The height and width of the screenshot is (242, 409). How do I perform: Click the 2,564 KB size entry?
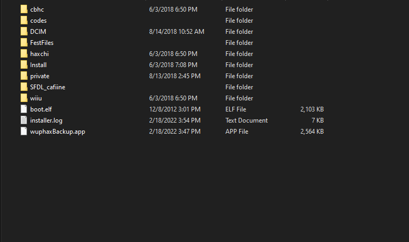coord(312,132)
